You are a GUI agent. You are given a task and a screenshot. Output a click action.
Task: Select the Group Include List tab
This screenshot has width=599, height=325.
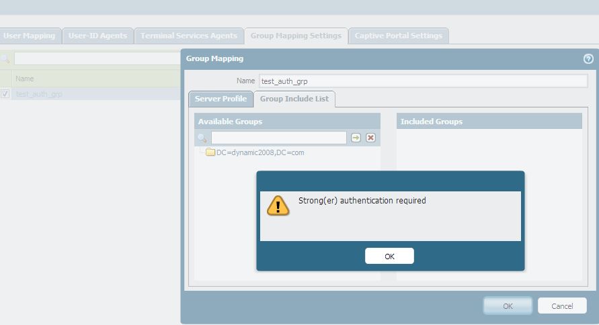[x=294, y=99]
